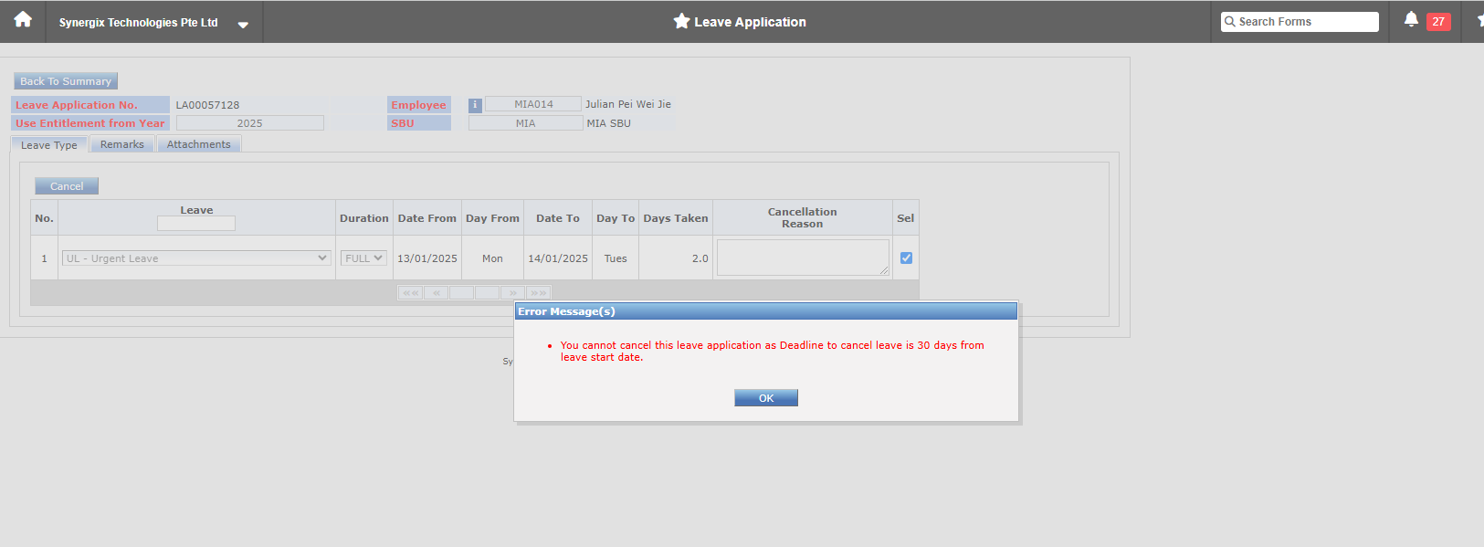Image resolution: width=1484 pixels, height=547 pixels.
Task: Click the first page number field in pager
Action: (x=461, y=293)
